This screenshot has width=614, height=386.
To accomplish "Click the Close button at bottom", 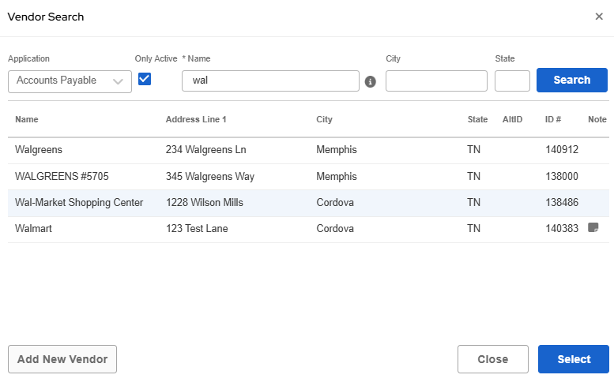I will (x=492, y=359).
